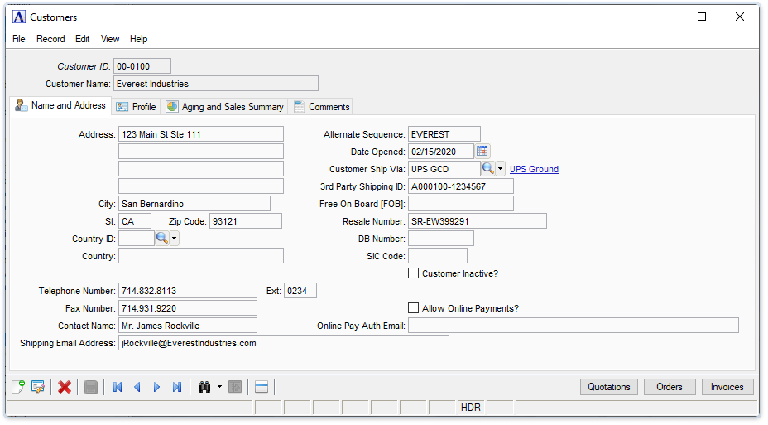This screenshot has width=768, height=425.
Task: Jump to the first record with navigation arrow
Action: [118, 387]
